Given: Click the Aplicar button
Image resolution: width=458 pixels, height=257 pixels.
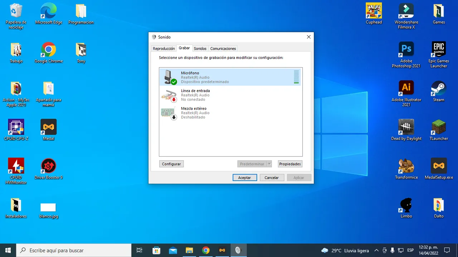Looking at the screenshot, I should point(299,177).
